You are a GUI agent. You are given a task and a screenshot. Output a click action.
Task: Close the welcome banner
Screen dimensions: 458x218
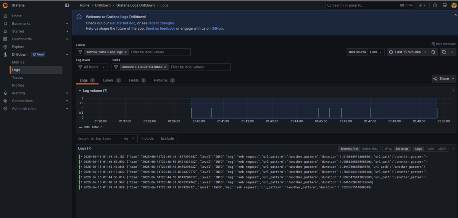click(455, 14)
